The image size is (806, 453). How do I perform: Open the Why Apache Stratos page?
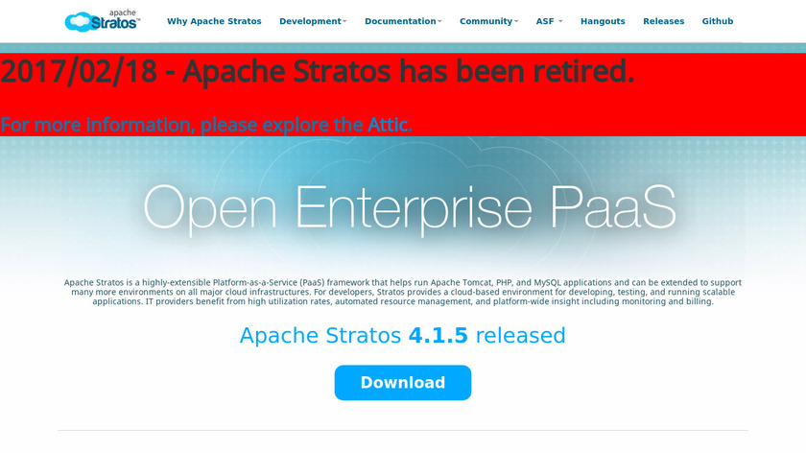click(214, 21)
